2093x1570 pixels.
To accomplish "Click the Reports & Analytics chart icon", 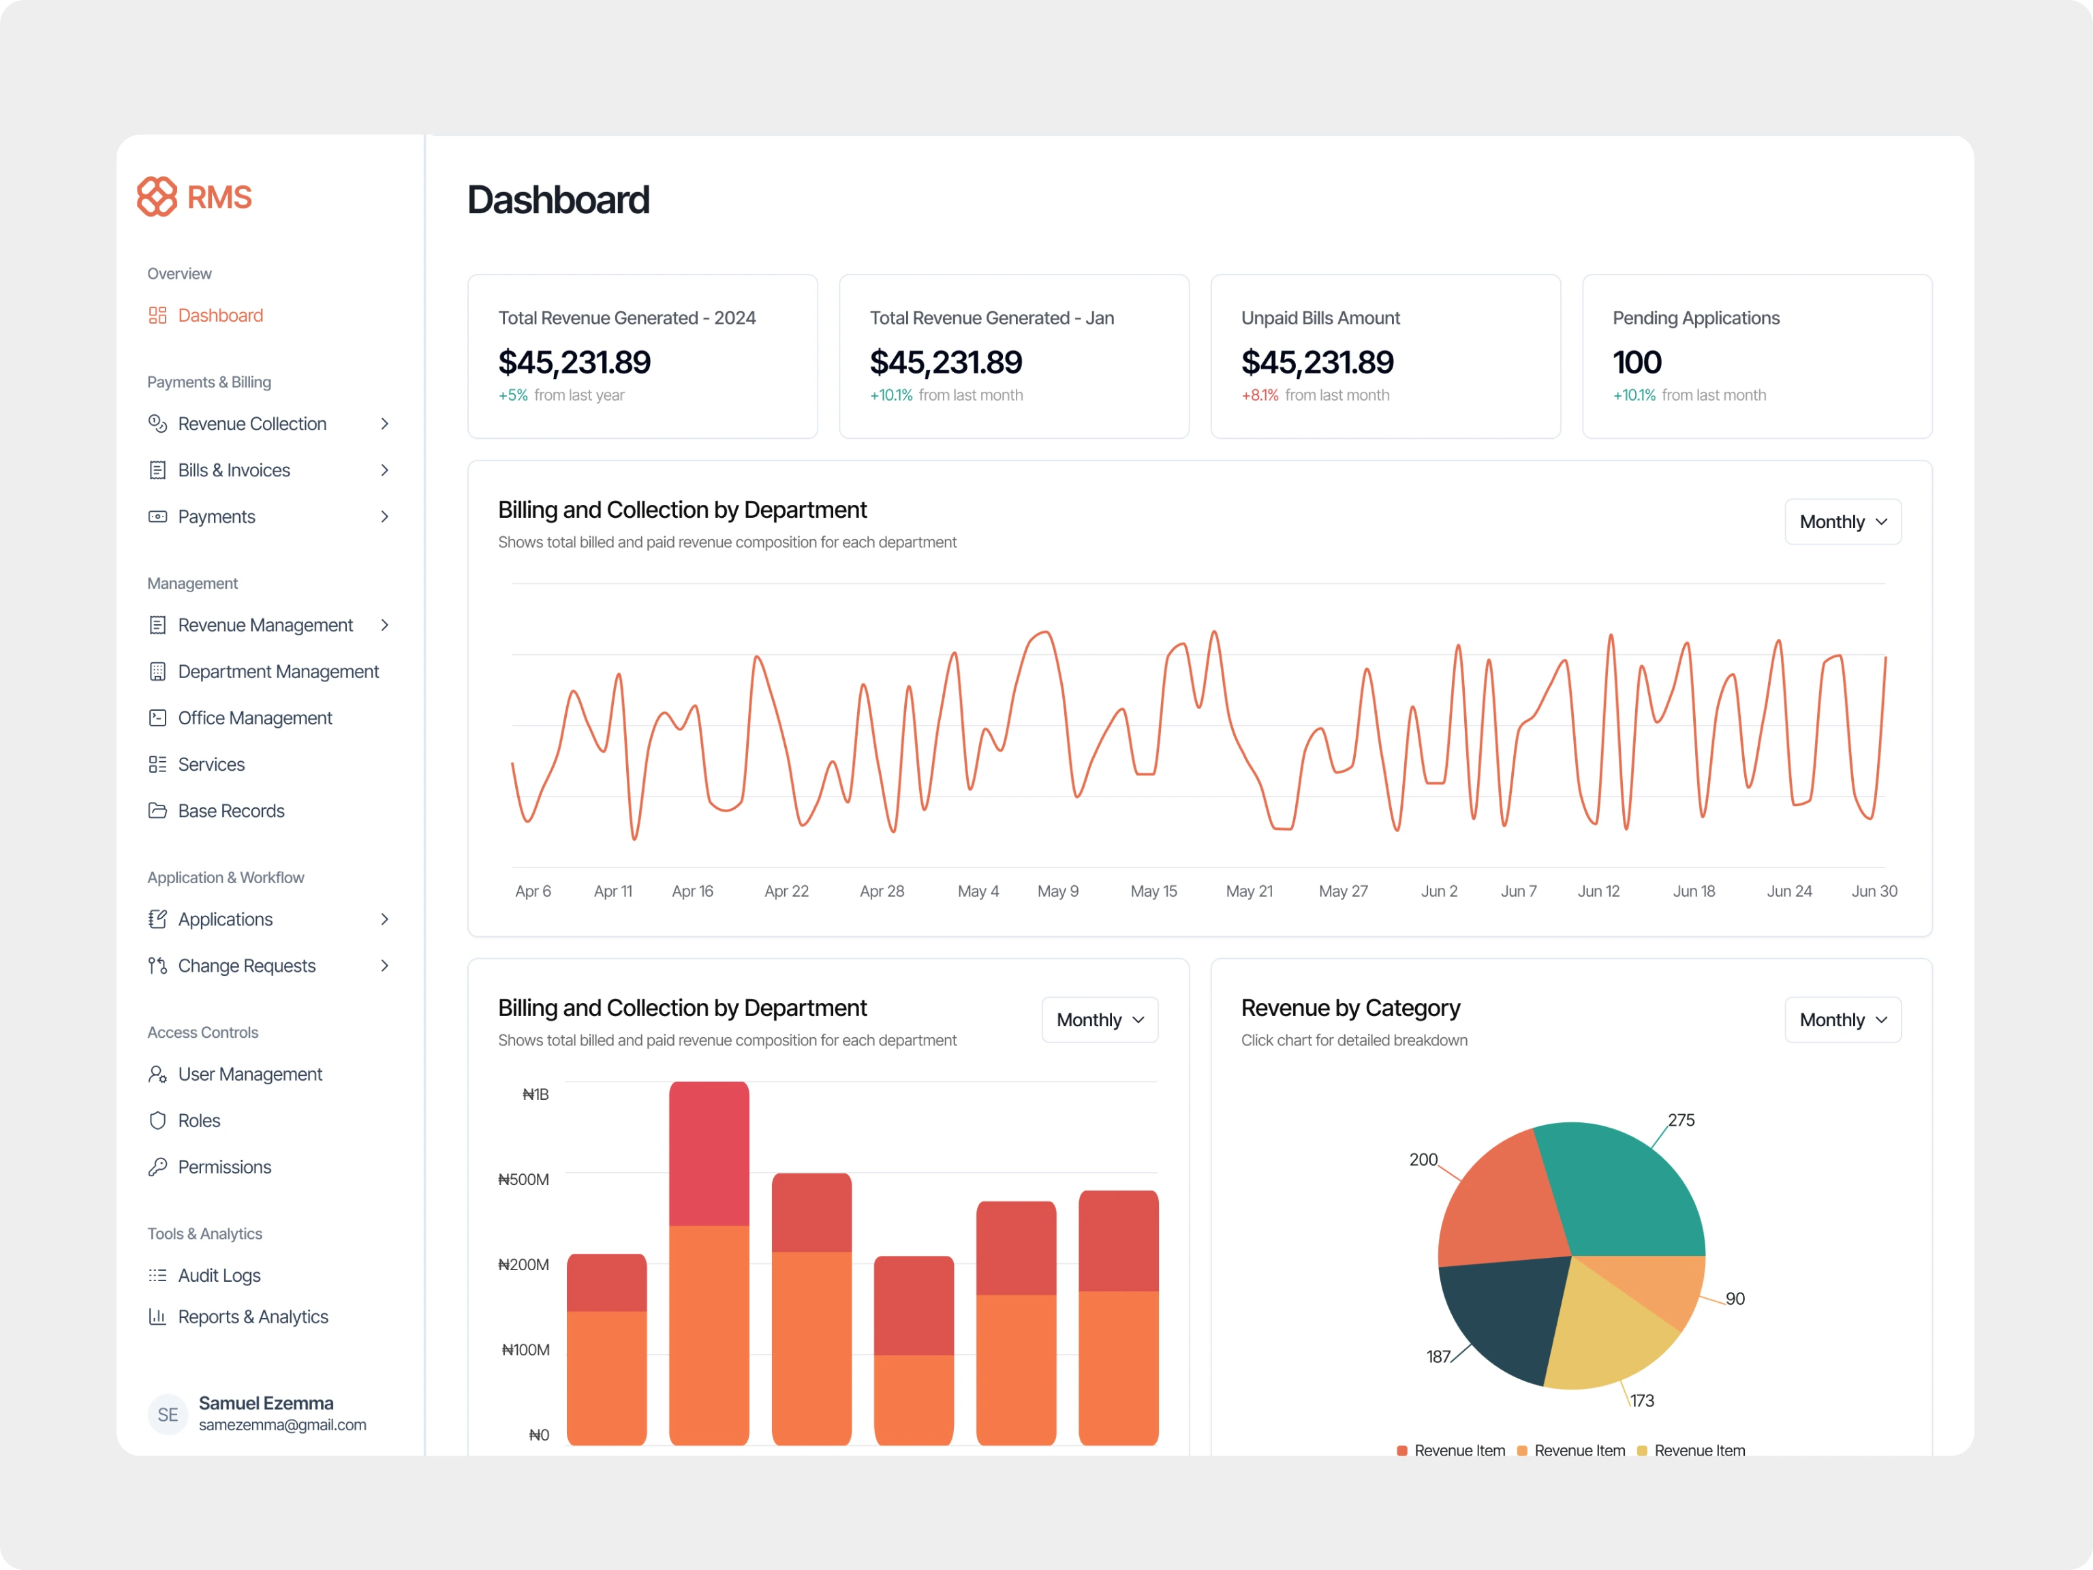I will (x=157, y=1315).
